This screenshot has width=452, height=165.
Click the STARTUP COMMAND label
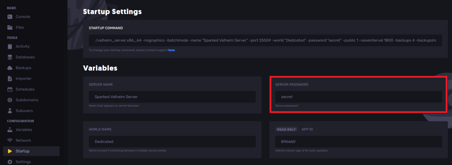(x=106, y=28)
